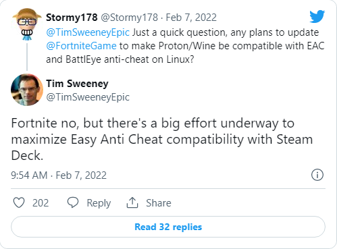Click the Twitter bird logo
Screen dimensions: 337x249
pyautogui.click(x=317, y=16)
